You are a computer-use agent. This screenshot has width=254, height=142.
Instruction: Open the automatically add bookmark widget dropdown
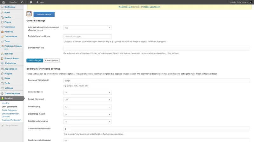point(87,28)
